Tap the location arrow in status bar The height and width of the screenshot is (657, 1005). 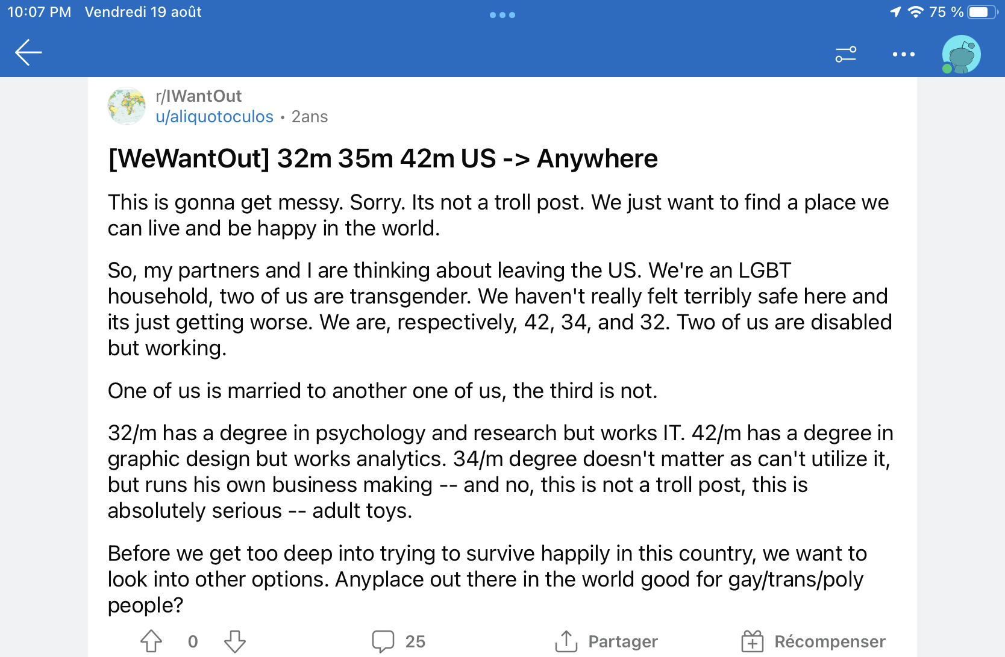click(x=896, y=12)
